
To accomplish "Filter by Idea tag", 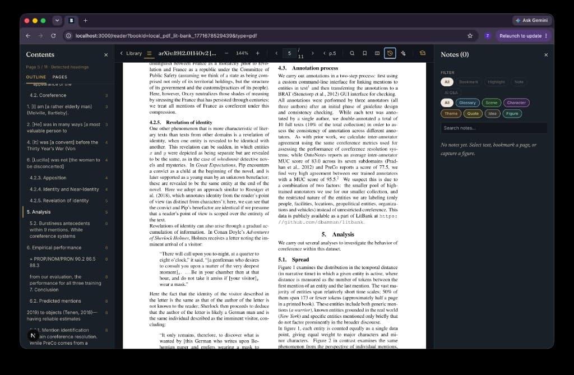I will point(492,114).
